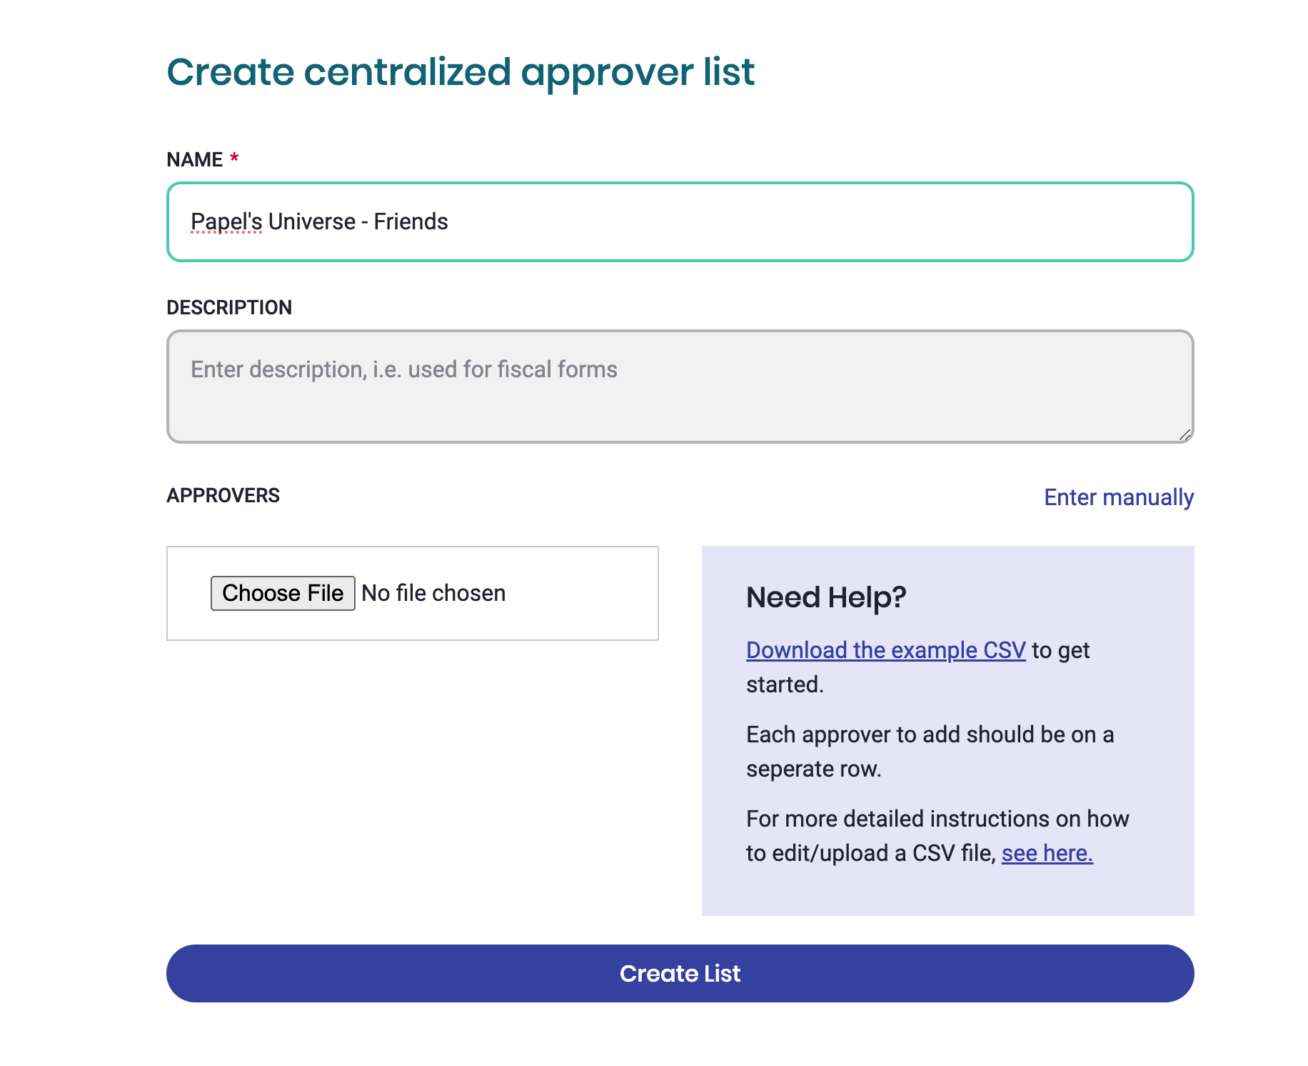Open the "see here" instructions link
Viewport: 1308px width, 1066px height.
click(1047, 853)
